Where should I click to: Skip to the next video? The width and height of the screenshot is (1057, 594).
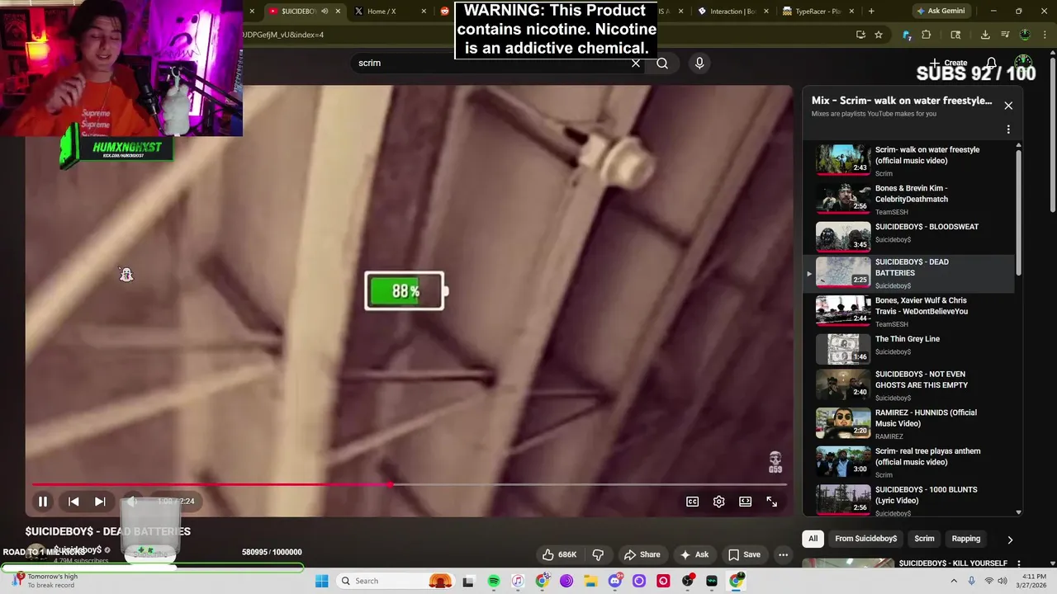100,501
